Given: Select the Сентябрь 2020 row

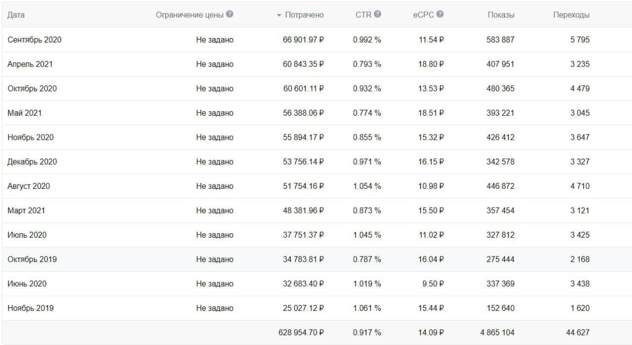Looking at the screenshot, I should pos(316,40).
